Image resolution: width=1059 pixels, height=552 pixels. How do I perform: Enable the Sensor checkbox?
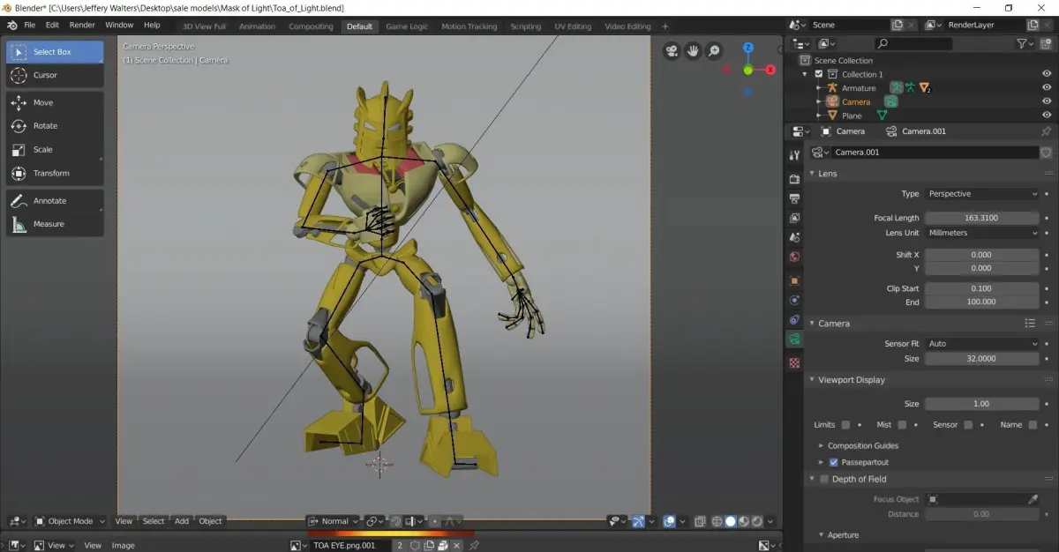(x=968, y=425)
